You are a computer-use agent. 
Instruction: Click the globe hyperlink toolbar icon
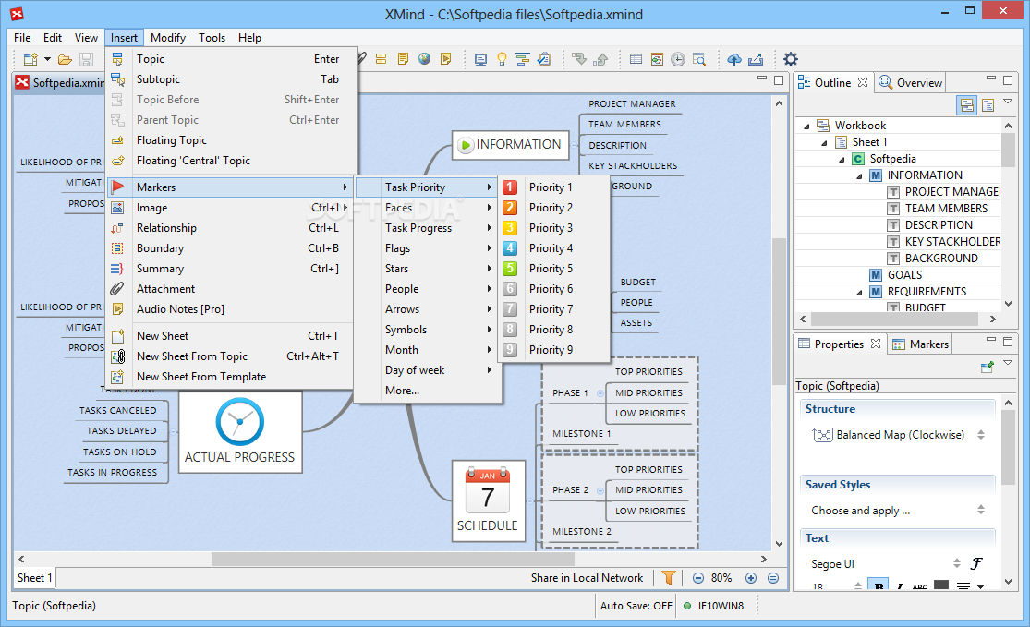pyautogui.click(x=424, y=59)
